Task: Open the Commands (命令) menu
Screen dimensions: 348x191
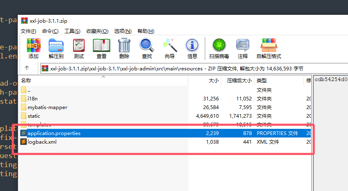Action: tap(50, 31)
